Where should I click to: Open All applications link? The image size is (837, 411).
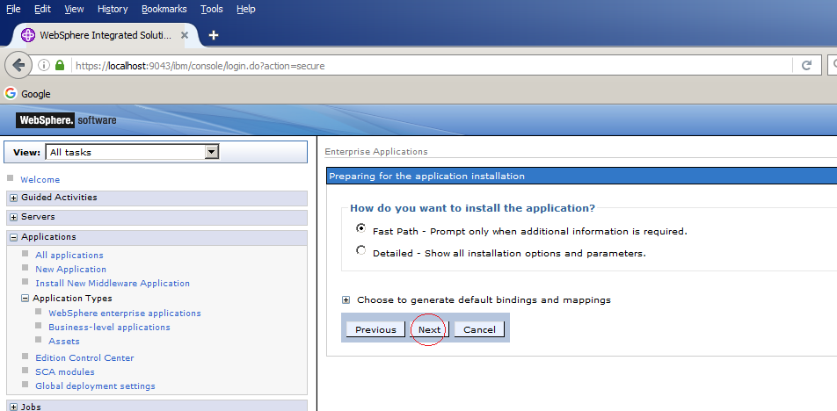click(x=69, y=256)
